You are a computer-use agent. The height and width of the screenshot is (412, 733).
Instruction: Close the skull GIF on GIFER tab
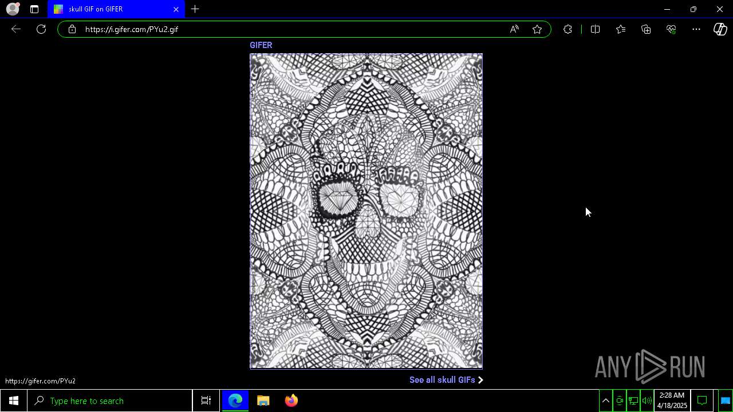pyautogui.click(x=176, y=9)
